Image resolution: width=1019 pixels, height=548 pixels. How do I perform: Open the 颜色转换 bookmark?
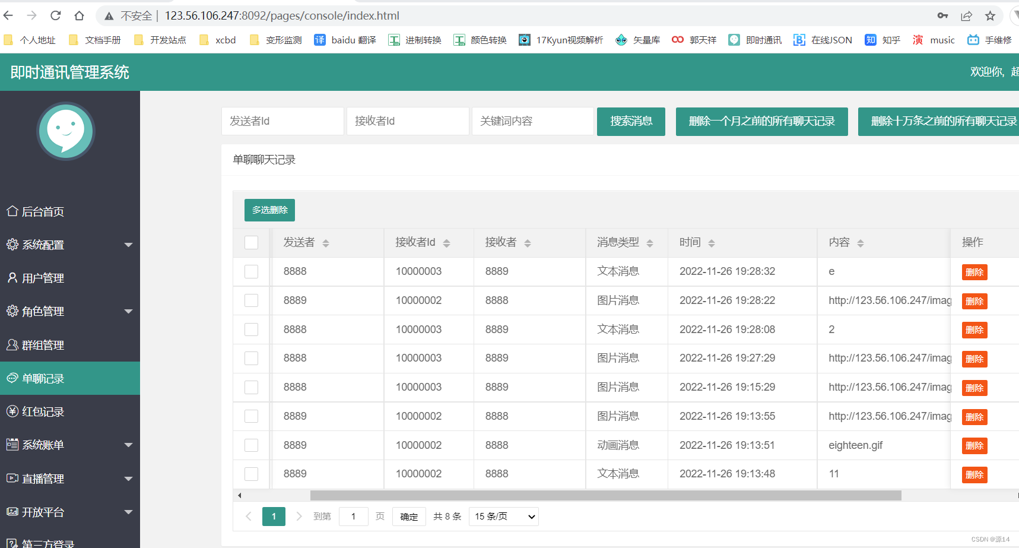[x=480, y=40]
